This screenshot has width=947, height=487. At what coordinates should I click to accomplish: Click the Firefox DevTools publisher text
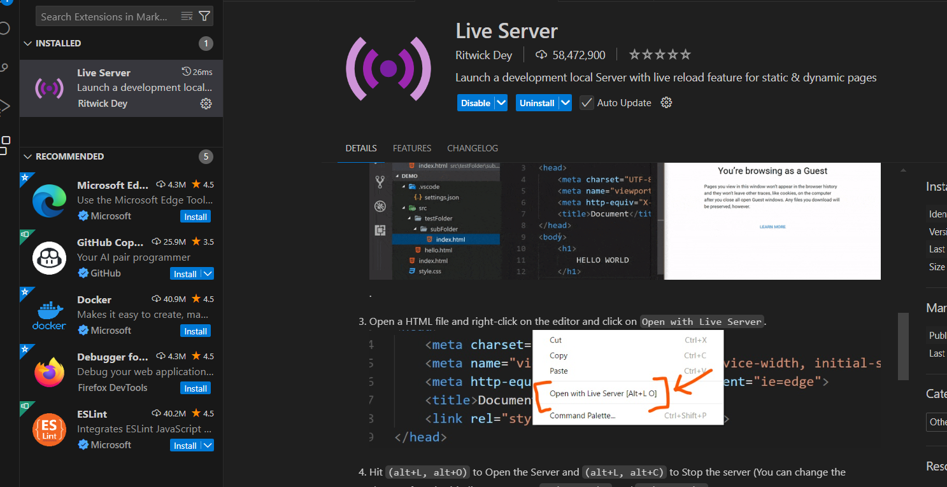click(x=112, y=388)
